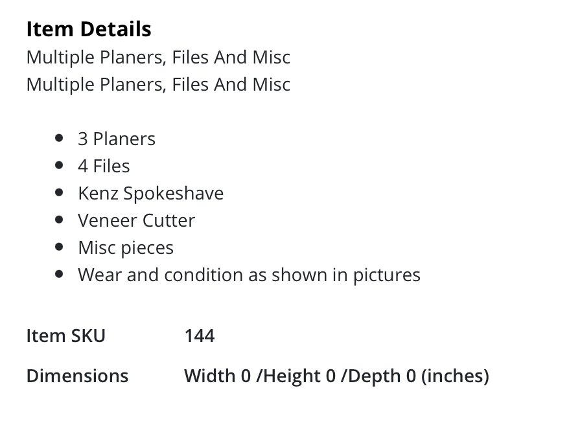The image size is (569, 423).
Task: Click the '3 Planers' list item
Action: [x=117, y=139]
